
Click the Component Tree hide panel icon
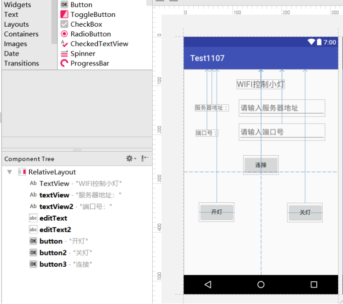tap(145, 158)
